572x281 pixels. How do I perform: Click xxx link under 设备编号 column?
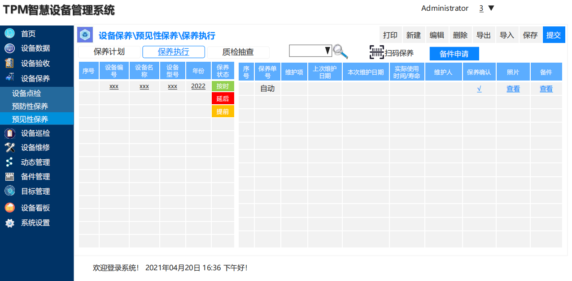tap(114, 86)
